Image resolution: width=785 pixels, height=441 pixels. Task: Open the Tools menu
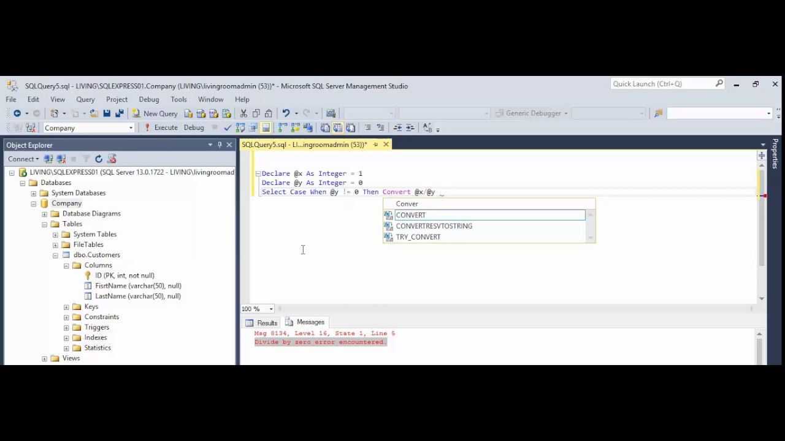coord(178,99)
